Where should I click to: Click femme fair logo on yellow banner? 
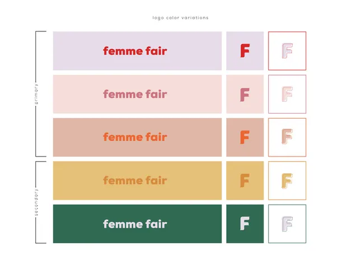[135, 181]
